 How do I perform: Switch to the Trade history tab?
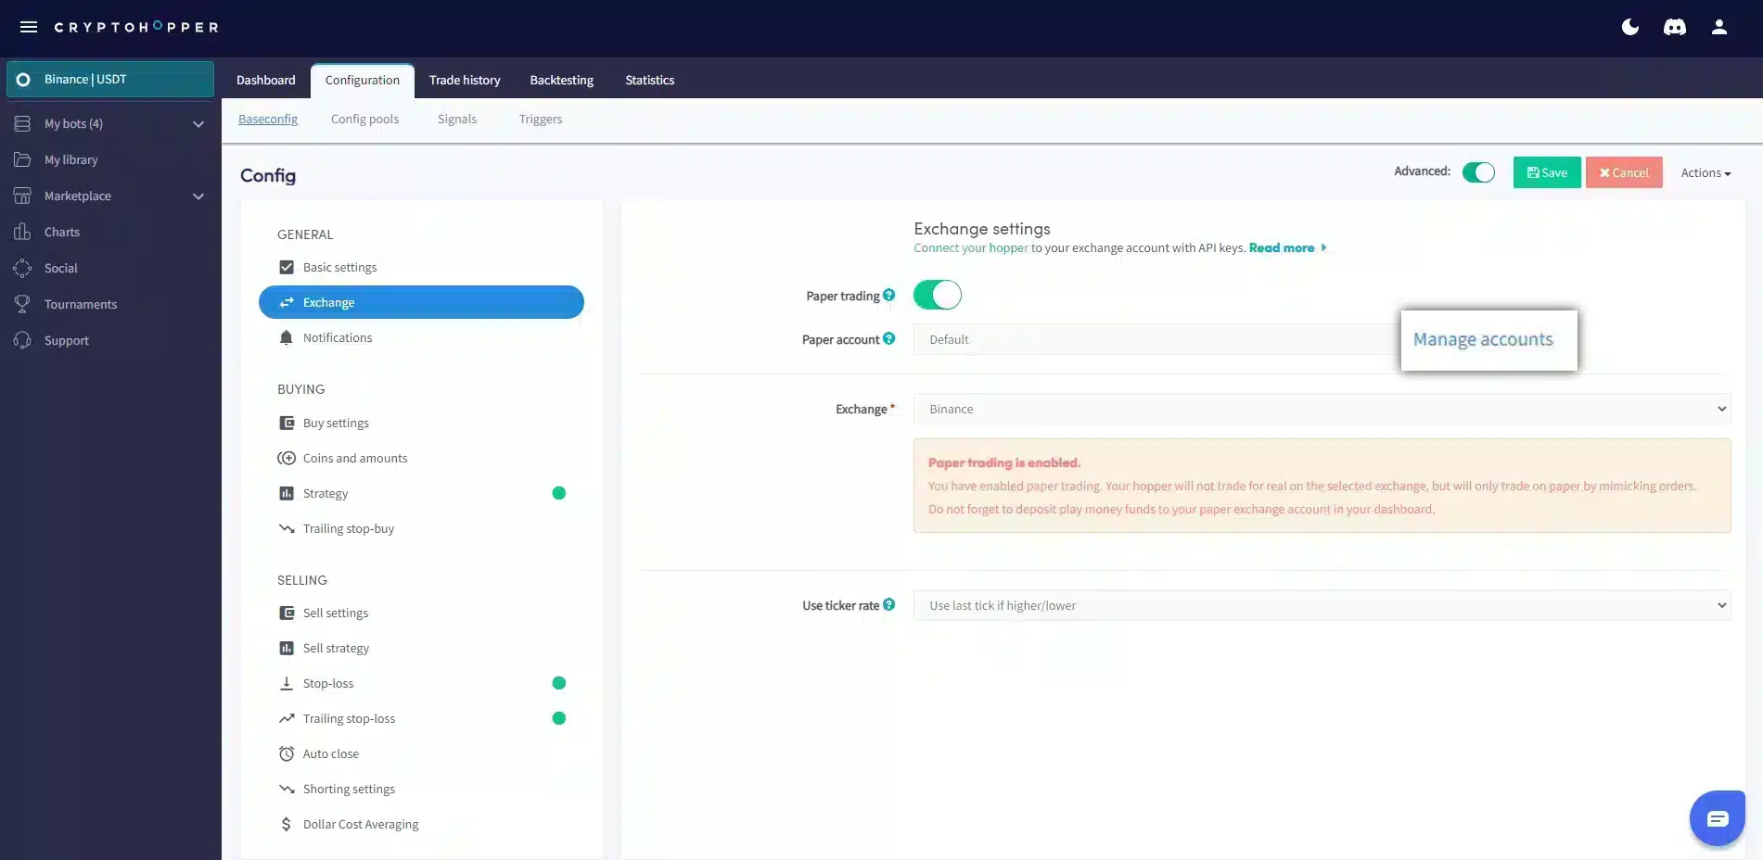click(x=465, y=80)
